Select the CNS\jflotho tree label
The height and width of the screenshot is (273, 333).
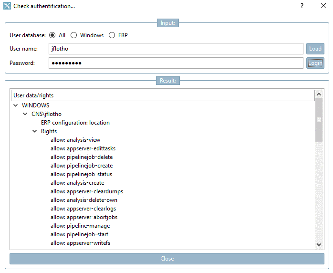pos(46,114)
